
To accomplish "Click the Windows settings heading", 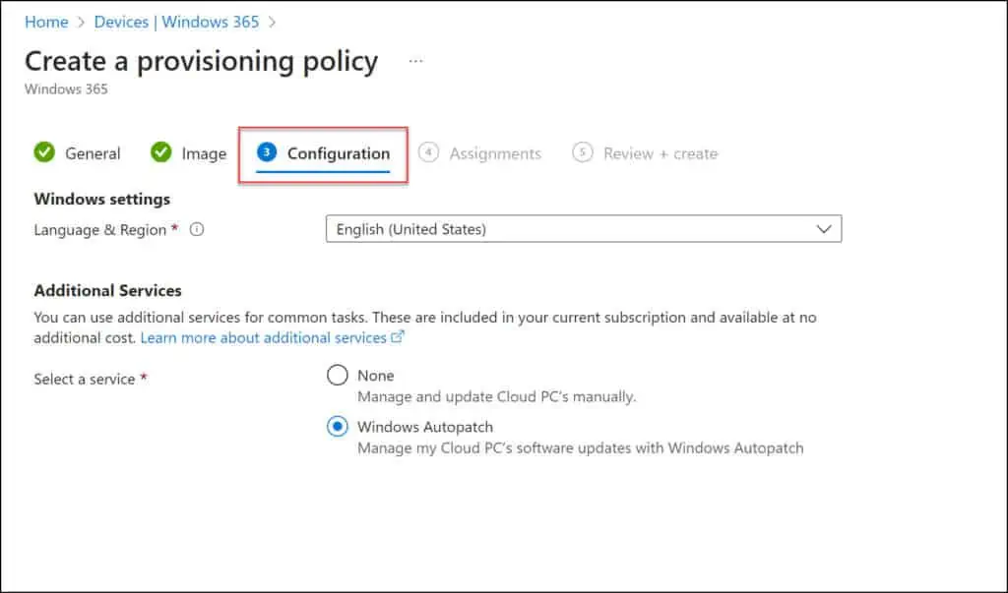I will 102,200.
